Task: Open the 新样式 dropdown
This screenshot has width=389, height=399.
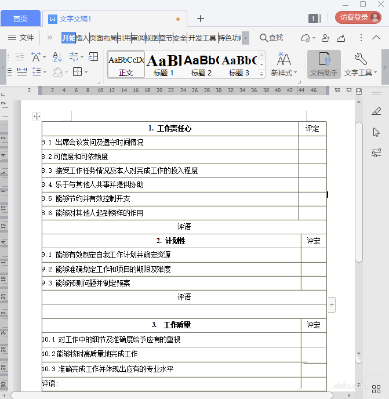Action: click(283, 64)
